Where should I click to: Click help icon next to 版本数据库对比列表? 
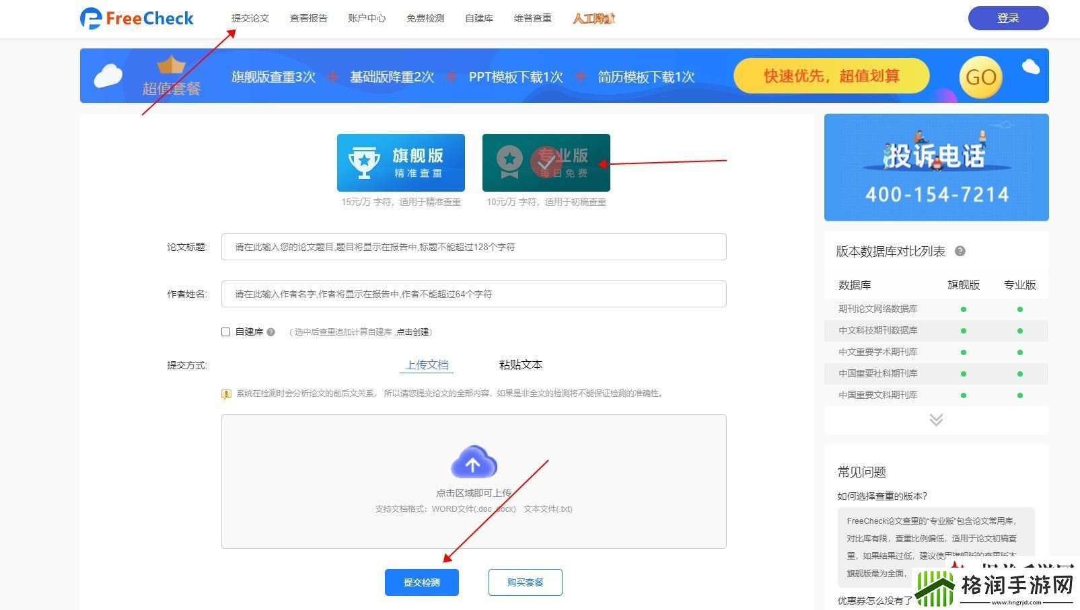coord(960,251)
